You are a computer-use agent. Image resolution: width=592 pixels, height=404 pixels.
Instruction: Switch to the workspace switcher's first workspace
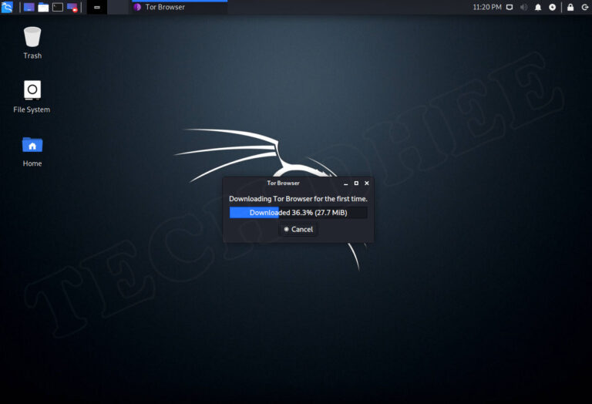tap(97, 7)
